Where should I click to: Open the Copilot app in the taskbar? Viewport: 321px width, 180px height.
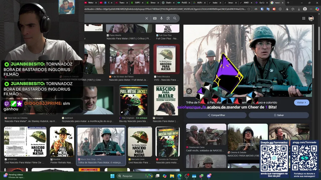pos(165,176)
